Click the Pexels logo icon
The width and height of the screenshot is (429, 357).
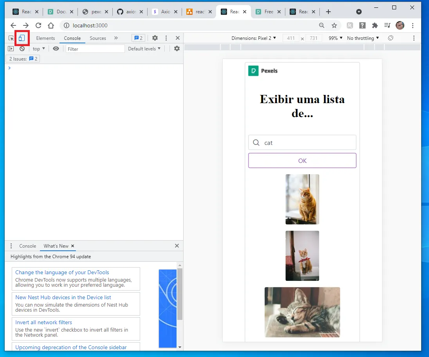point(253,71)
